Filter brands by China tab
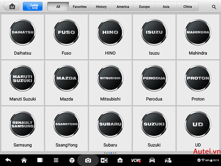The image size is (221, 166). click(188, 7)
